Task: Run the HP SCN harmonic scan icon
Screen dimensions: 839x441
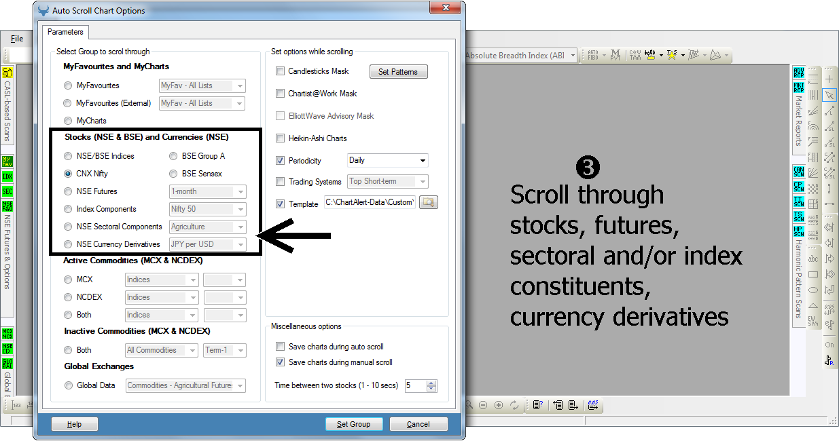Action: tap(799, 232)
